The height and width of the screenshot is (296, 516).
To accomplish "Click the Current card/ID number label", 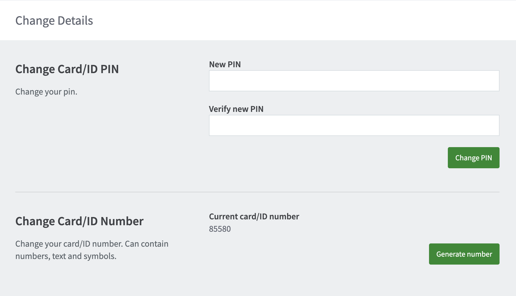I will click(254, 216).
